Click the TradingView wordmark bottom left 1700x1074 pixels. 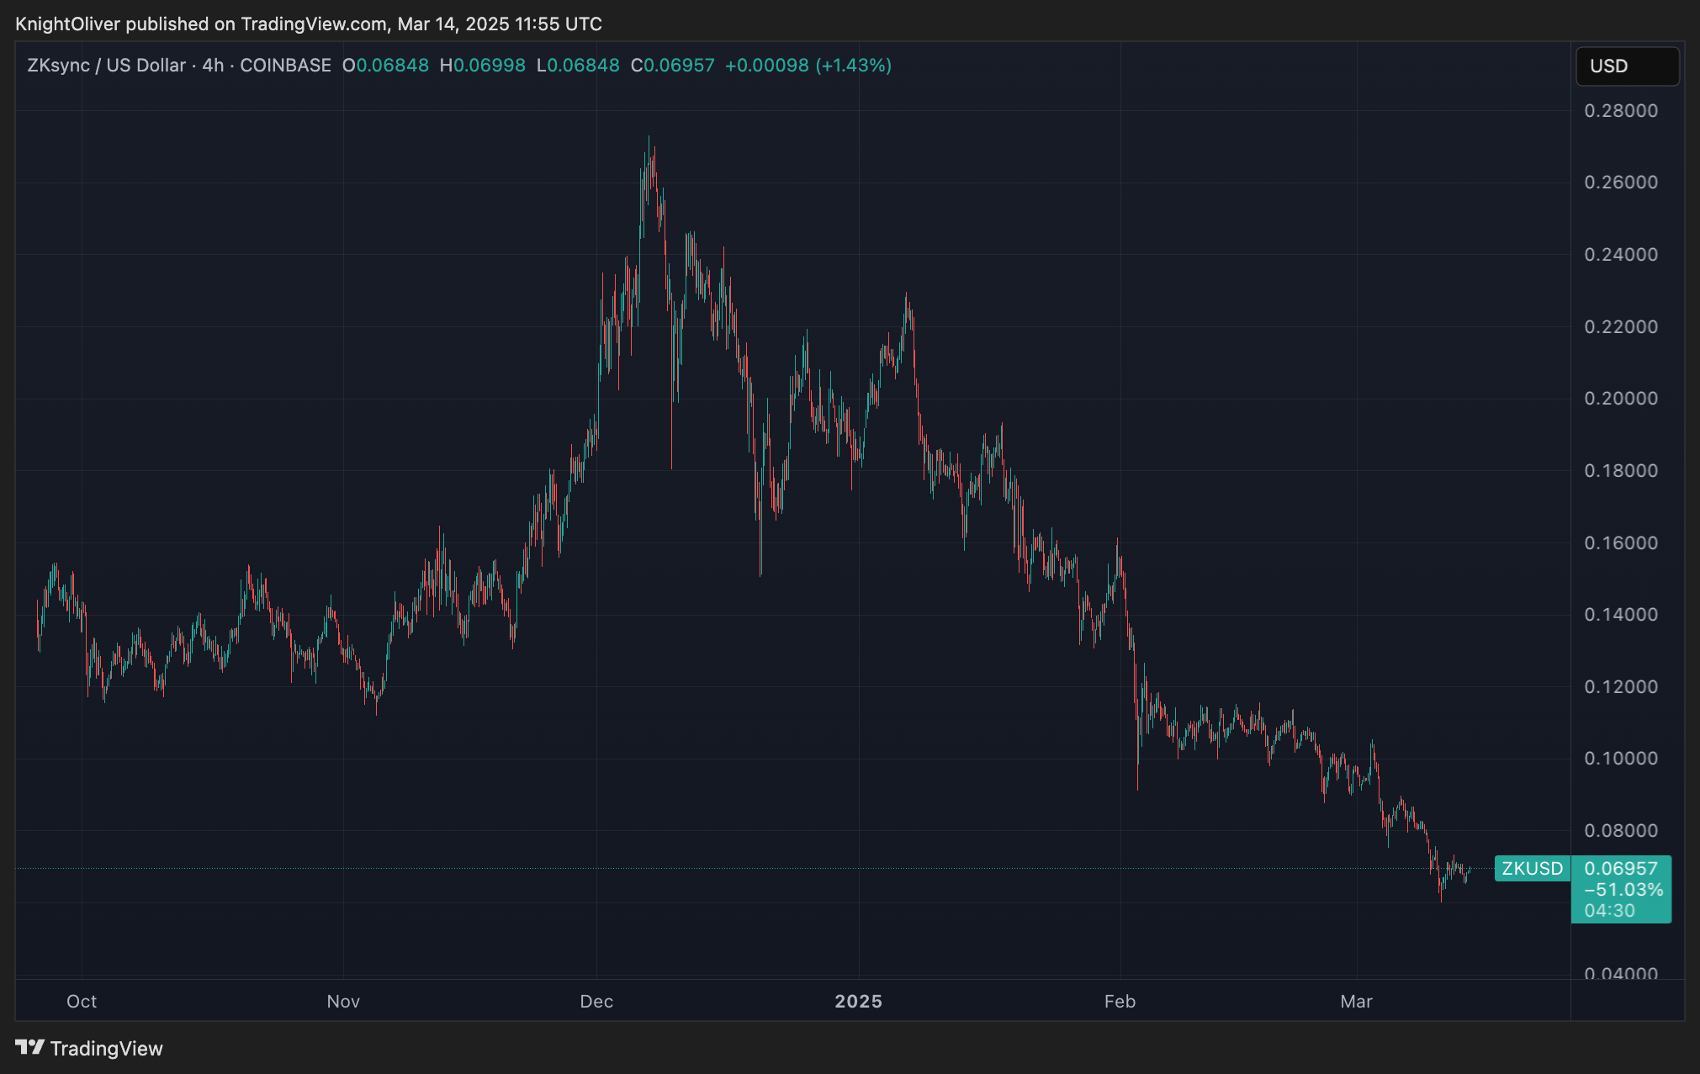click(x=107, y=1048)
